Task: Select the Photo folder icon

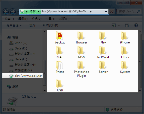Action: [59, 65]
